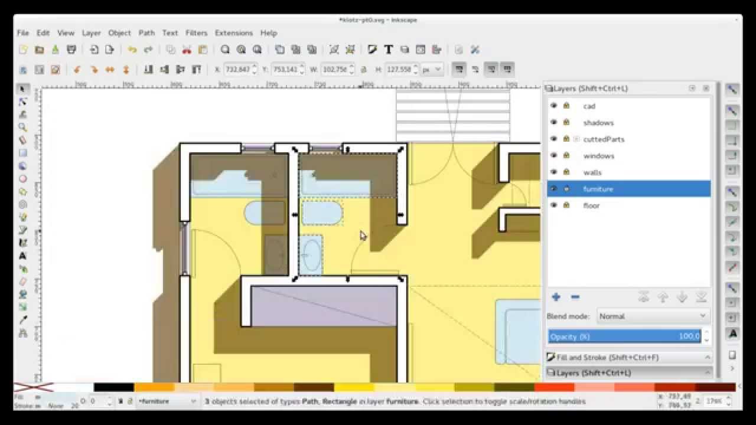
Task: Click Add layer plus icon
Action: [x=556, y=297]
